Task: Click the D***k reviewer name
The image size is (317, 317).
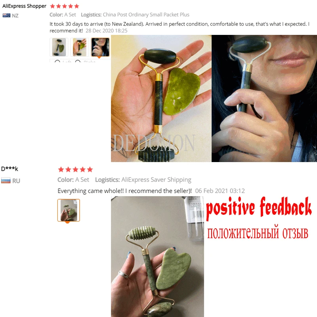Action: [x=10, y=169]
